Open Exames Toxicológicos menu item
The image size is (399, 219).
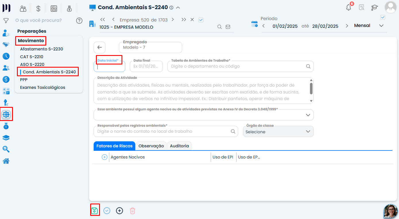pyautogui.click(x=43, y=87)
